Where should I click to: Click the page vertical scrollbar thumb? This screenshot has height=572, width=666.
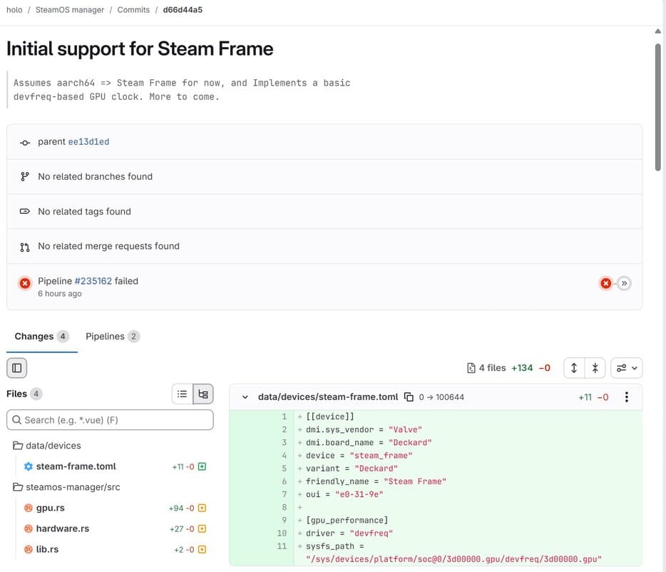pyautogui.click(x=658, y=107)
